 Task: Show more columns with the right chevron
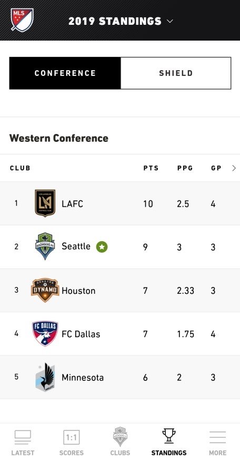coord(234,168)
